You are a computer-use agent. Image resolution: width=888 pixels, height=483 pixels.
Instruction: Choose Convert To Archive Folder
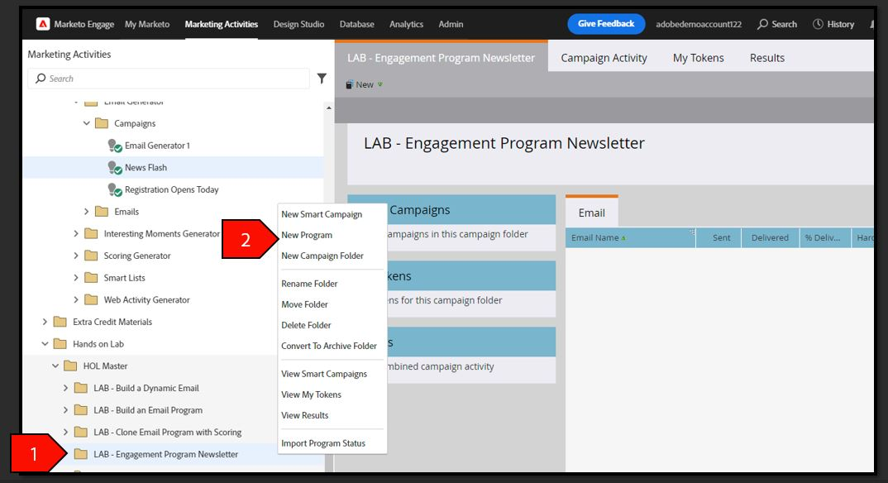click(x=329, y=346)
